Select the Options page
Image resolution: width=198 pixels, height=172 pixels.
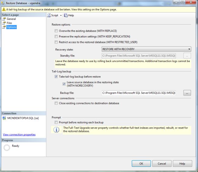12,27
